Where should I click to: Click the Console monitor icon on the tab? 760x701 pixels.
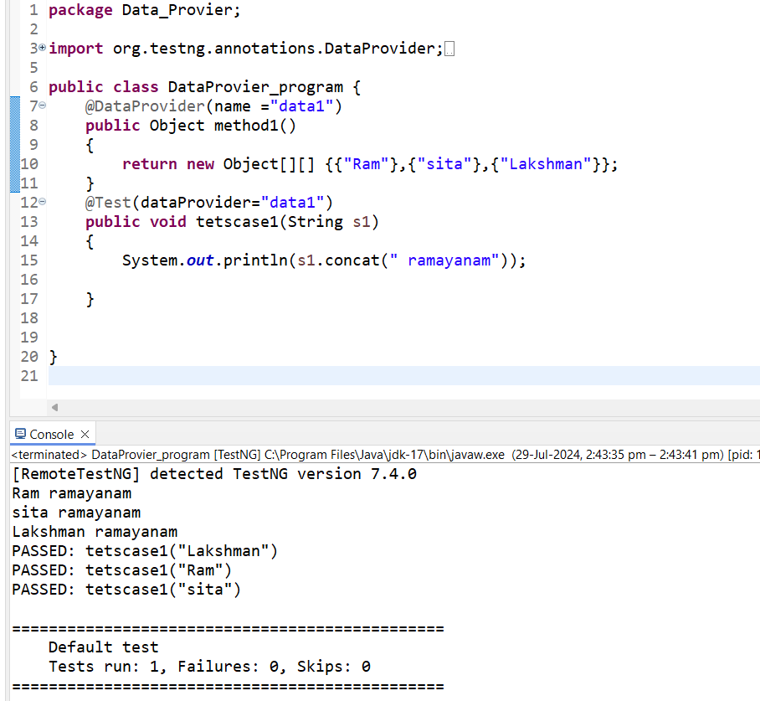tap(20, 433)
